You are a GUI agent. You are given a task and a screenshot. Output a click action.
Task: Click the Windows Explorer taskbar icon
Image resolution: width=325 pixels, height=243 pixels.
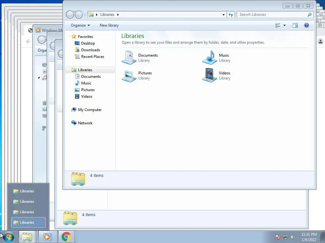[27, 237]
